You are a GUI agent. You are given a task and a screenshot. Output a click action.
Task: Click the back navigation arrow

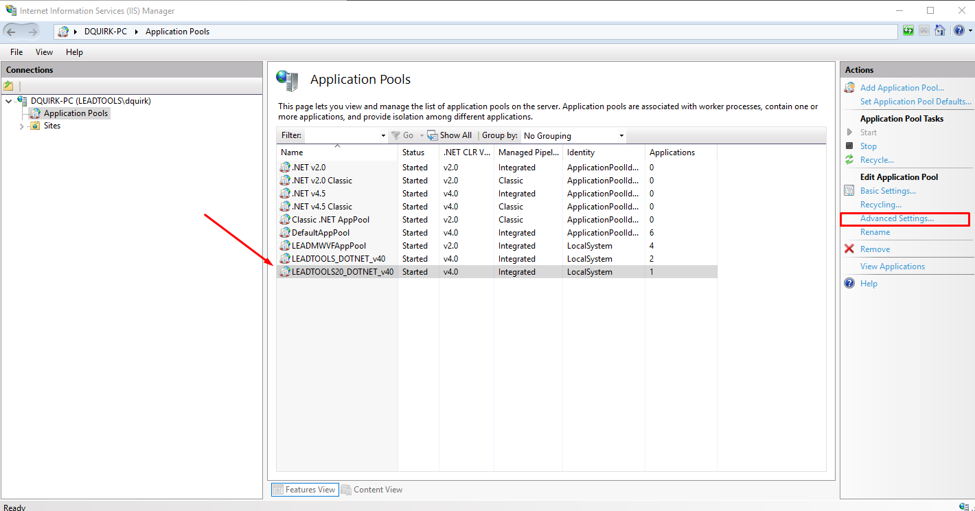pyautogui.click(x=12, y=32)
